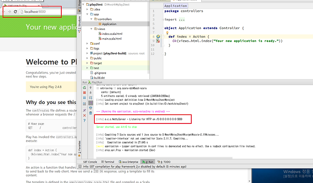Viewport: 313px width, 183px height.
Task: Click the browser reload icon
Action: (15, 12)
